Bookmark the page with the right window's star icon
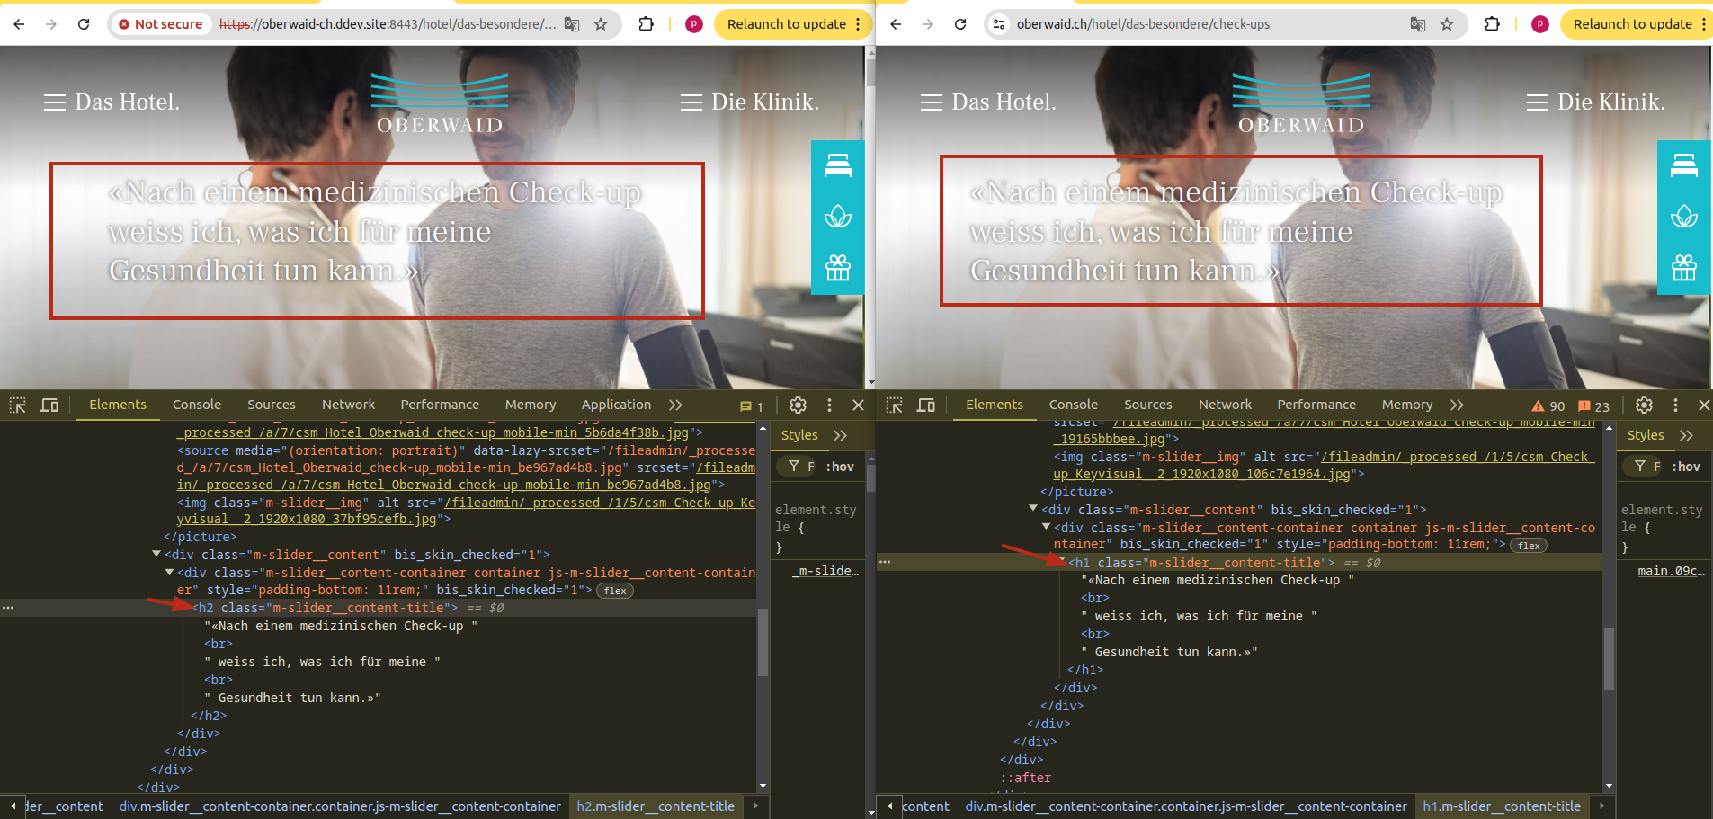1713x819 pixels. pos(1447,24)
